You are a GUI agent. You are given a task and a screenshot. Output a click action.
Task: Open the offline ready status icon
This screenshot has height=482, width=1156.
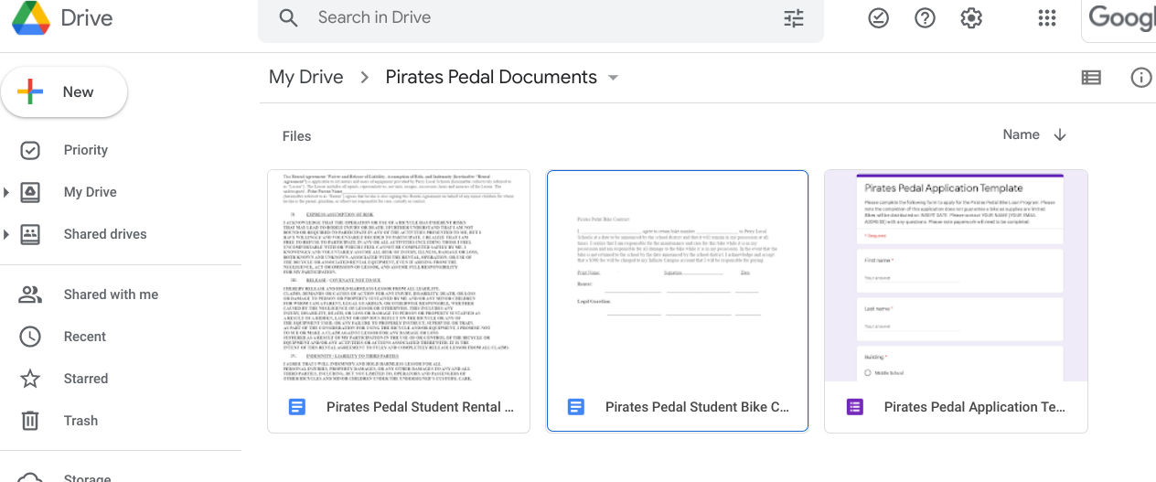click(x=878, y=18)
